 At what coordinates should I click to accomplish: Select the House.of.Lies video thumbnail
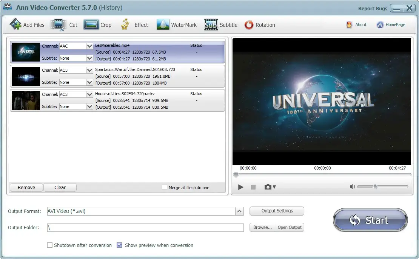[x=26, y=100]
